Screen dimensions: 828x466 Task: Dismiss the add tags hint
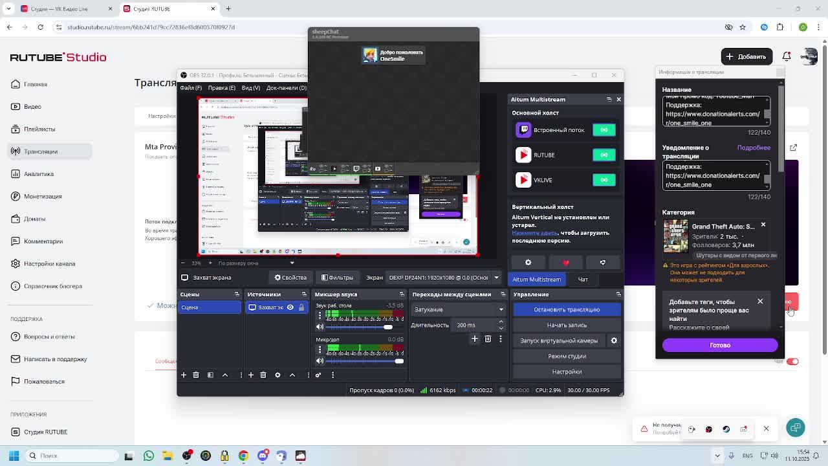[760, 301]
